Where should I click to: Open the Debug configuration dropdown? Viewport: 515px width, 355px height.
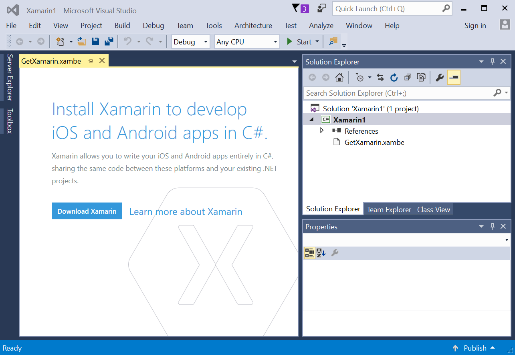point(206,42)
